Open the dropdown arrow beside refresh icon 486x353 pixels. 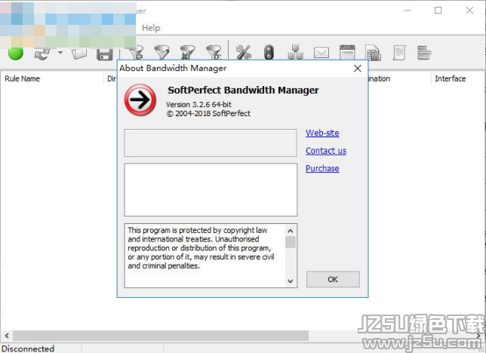click(60, 52)
